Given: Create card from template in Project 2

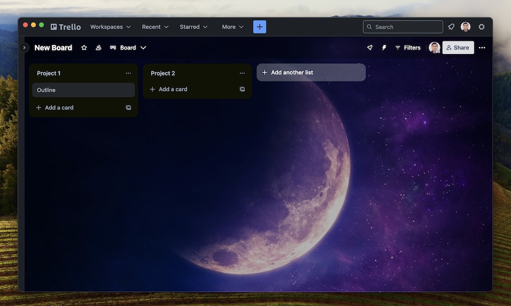Looking at the screenshot, I should click(x=242, y=89).
